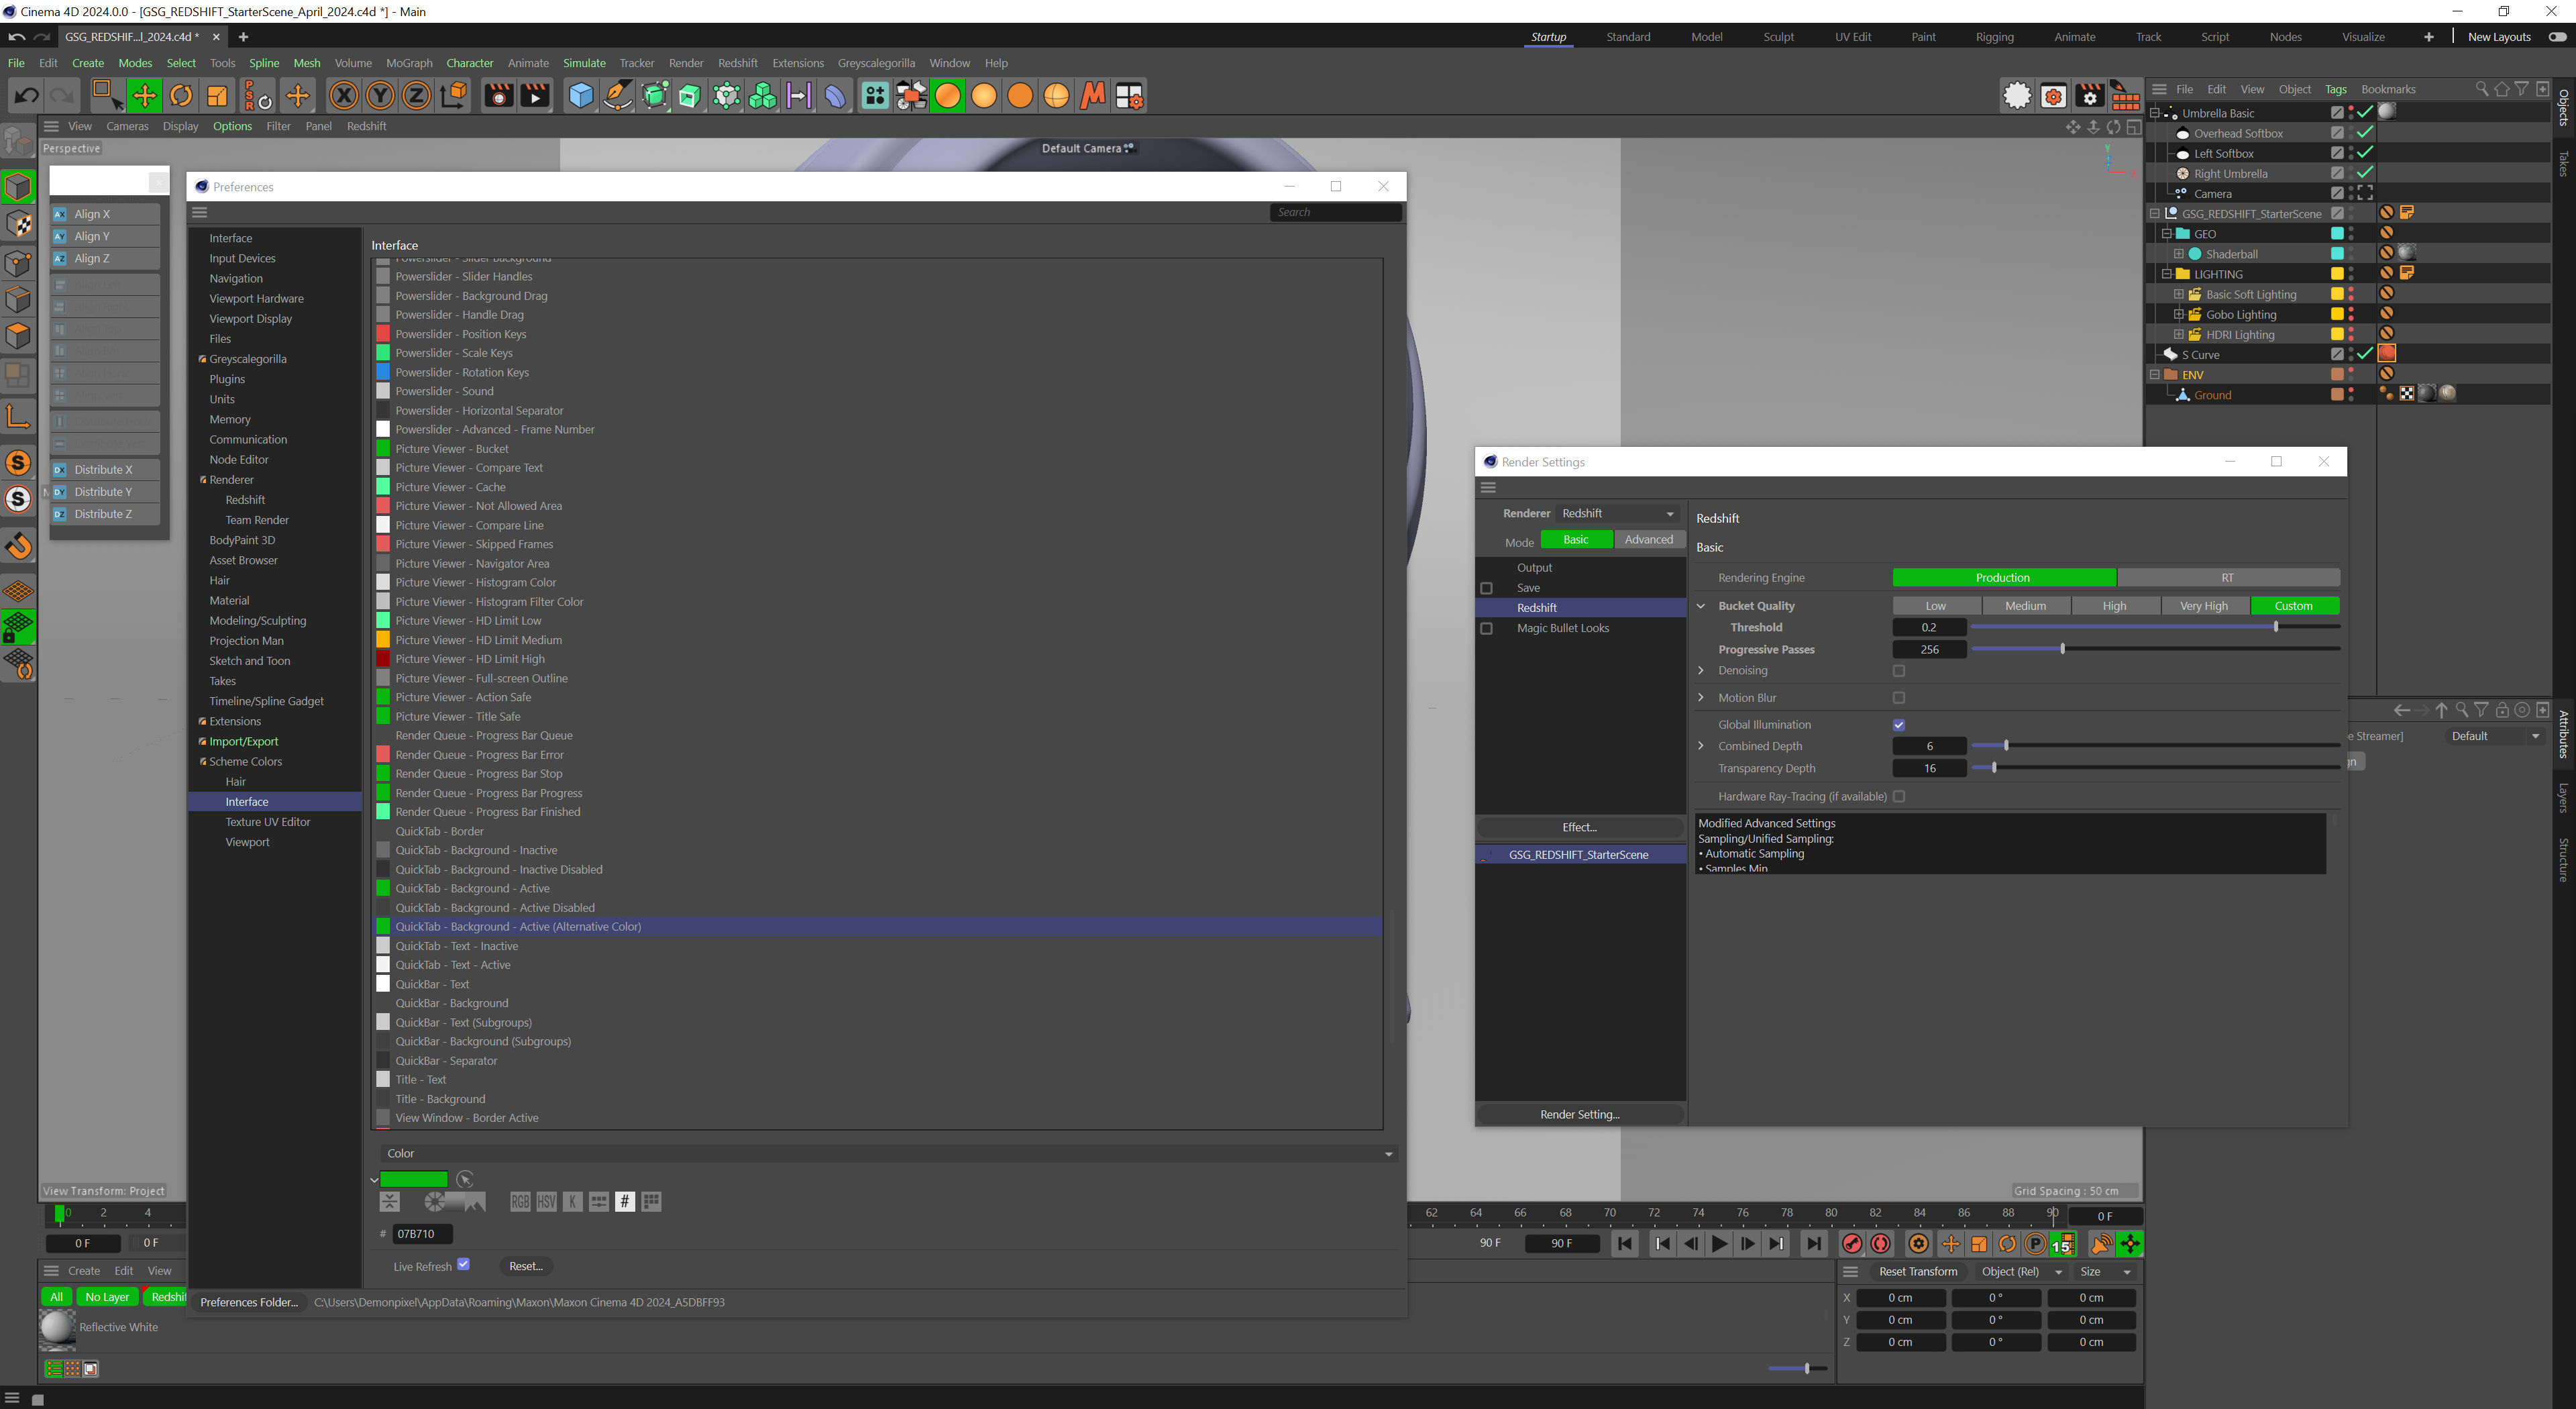Toggle Autokeying icon in timeline

click(x=1881, y=1244)
